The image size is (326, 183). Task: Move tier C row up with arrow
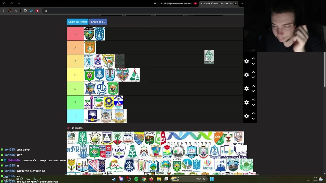[x=253, y=72]
